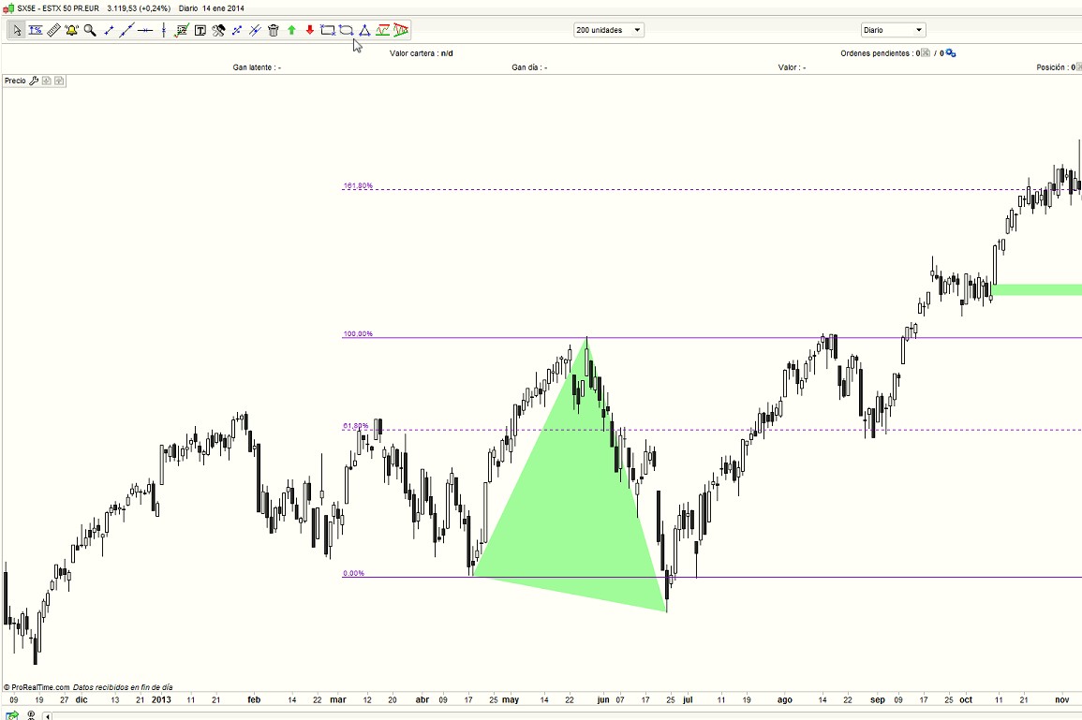
Task: Open the chart with green check tool
Action: pyautogui.click(x=182, y=30)
